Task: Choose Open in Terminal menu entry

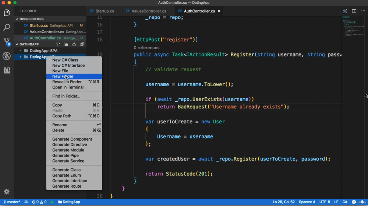Action: pos(68,87)
